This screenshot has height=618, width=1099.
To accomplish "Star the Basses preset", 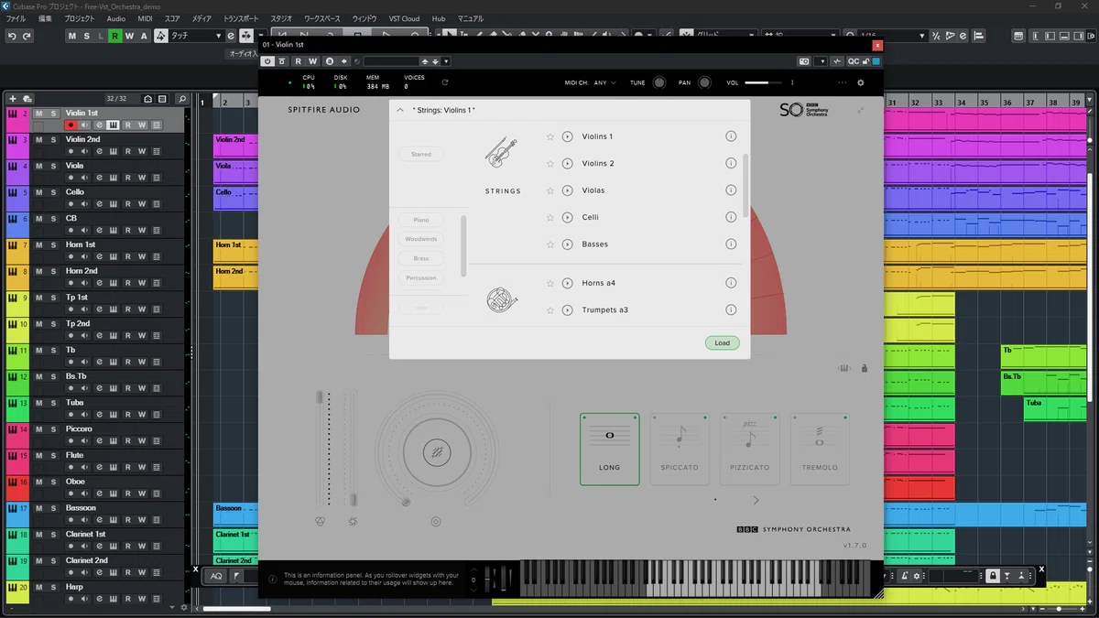I will 550,244.
